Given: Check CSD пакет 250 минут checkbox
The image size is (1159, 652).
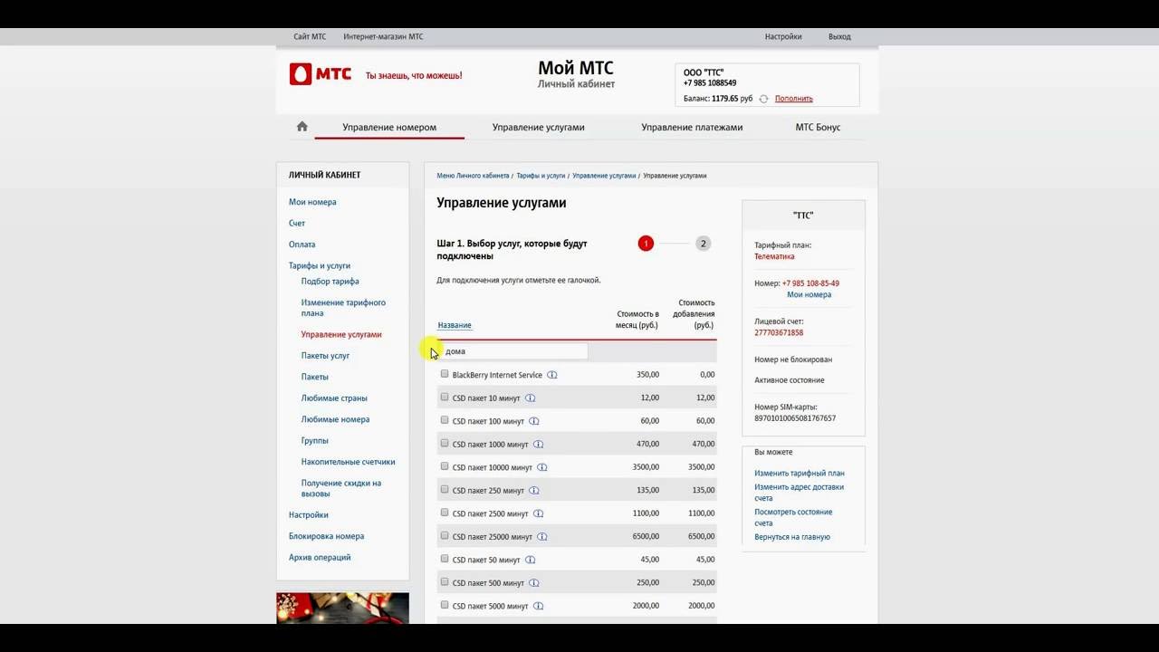Looking at the screenshot, I should click(x=445, y=489).
